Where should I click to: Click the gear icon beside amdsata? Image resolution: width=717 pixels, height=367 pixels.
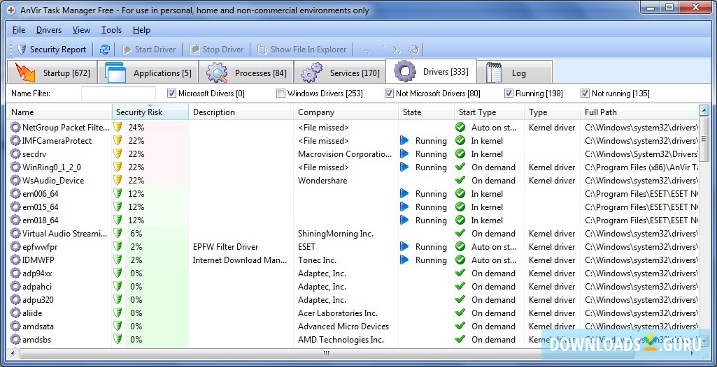click(15, 327)
